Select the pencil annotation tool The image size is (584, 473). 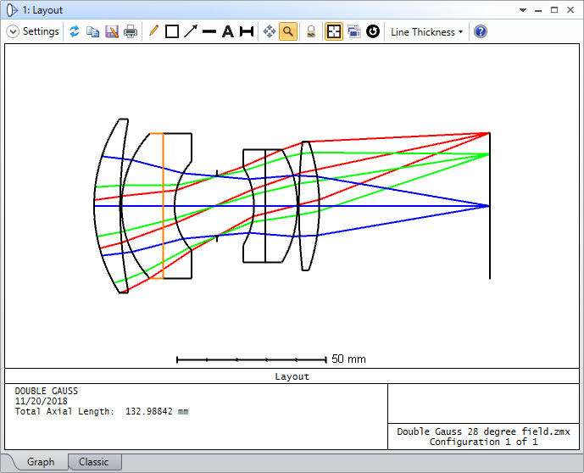(x=153, y=31)
